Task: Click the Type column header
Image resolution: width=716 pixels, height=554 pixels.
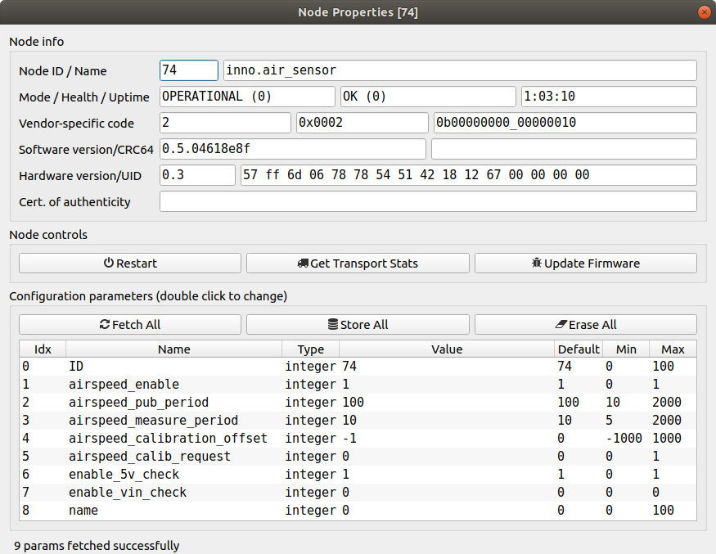Action: point(310,349)
